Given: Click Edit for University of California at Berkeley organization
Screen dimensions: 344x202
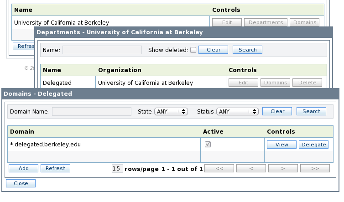Looking at the screenshot, I should point(227,22).
